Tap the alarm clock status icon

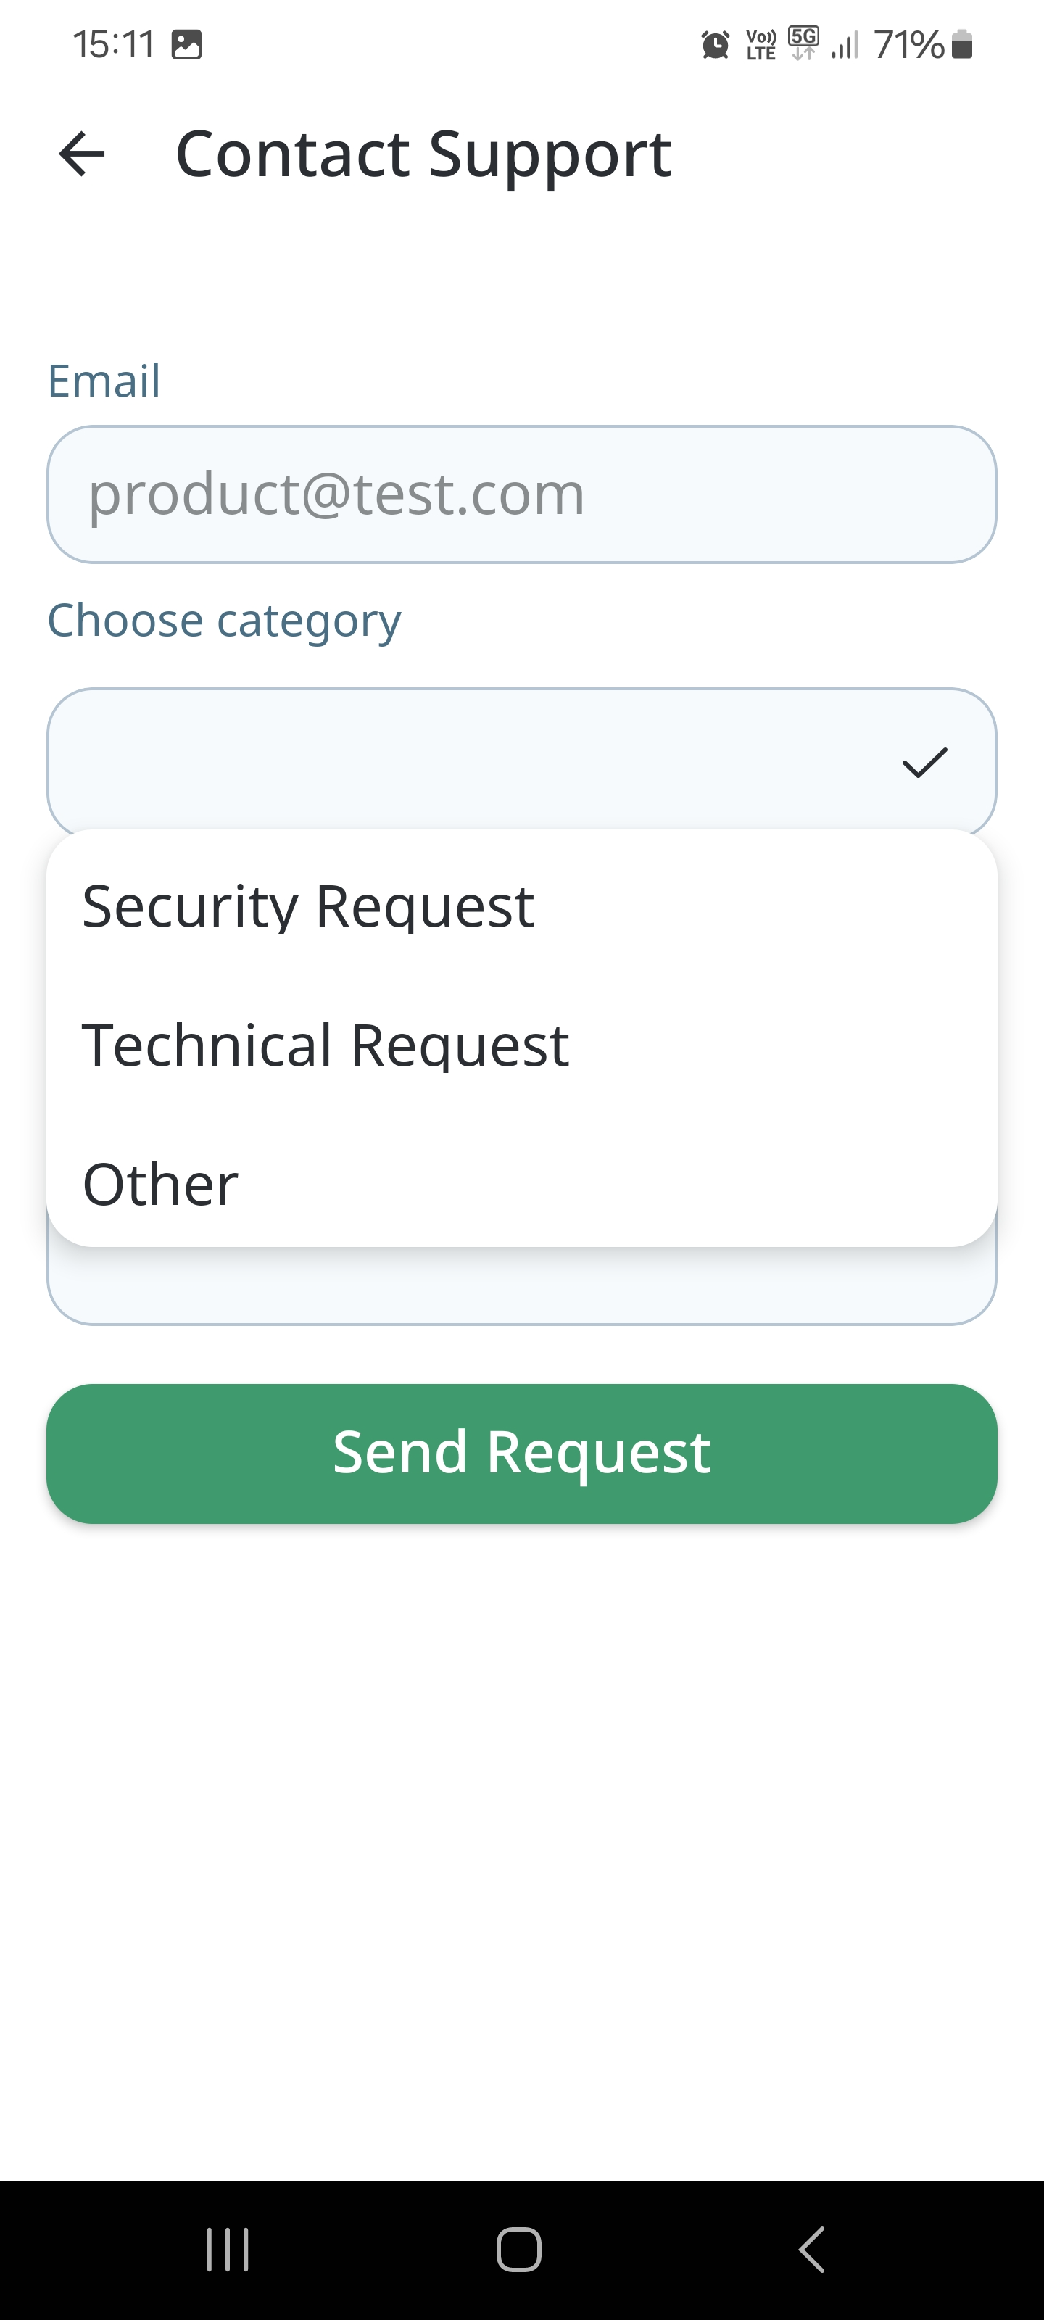pos(716,44)
